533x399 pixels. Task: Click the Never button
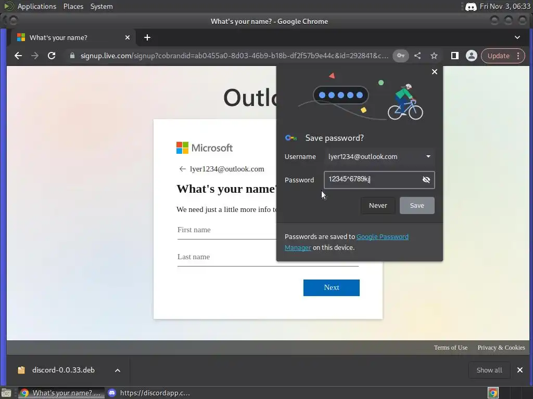pos(378,205)
